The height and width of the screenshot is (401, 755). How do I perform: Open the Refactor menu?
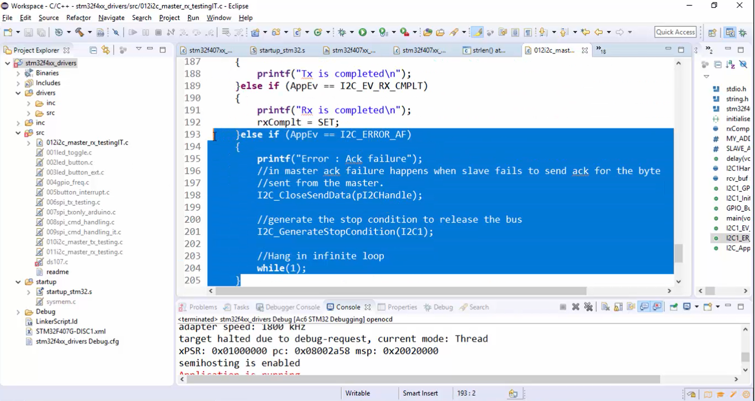(78, 18)
